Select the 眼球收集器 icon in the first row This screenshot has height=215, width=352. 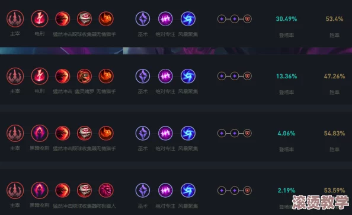[84, 19]
